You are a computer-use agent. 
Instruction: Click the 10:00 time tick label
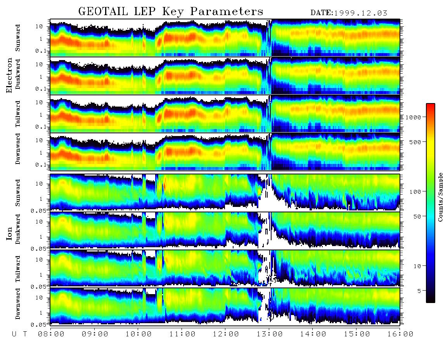coord(138,334)
